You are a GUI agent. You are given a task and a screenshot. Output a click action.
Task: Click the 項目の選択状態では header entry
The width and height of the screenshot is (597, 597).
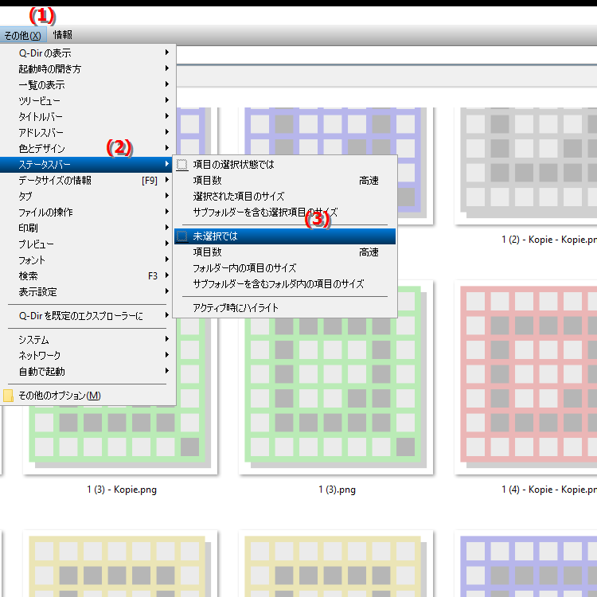click(285, 165)
